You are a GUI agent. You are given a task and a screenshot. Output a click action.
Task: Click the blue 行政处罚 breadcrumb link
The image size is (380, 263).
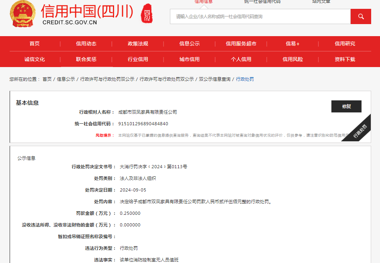245,79
